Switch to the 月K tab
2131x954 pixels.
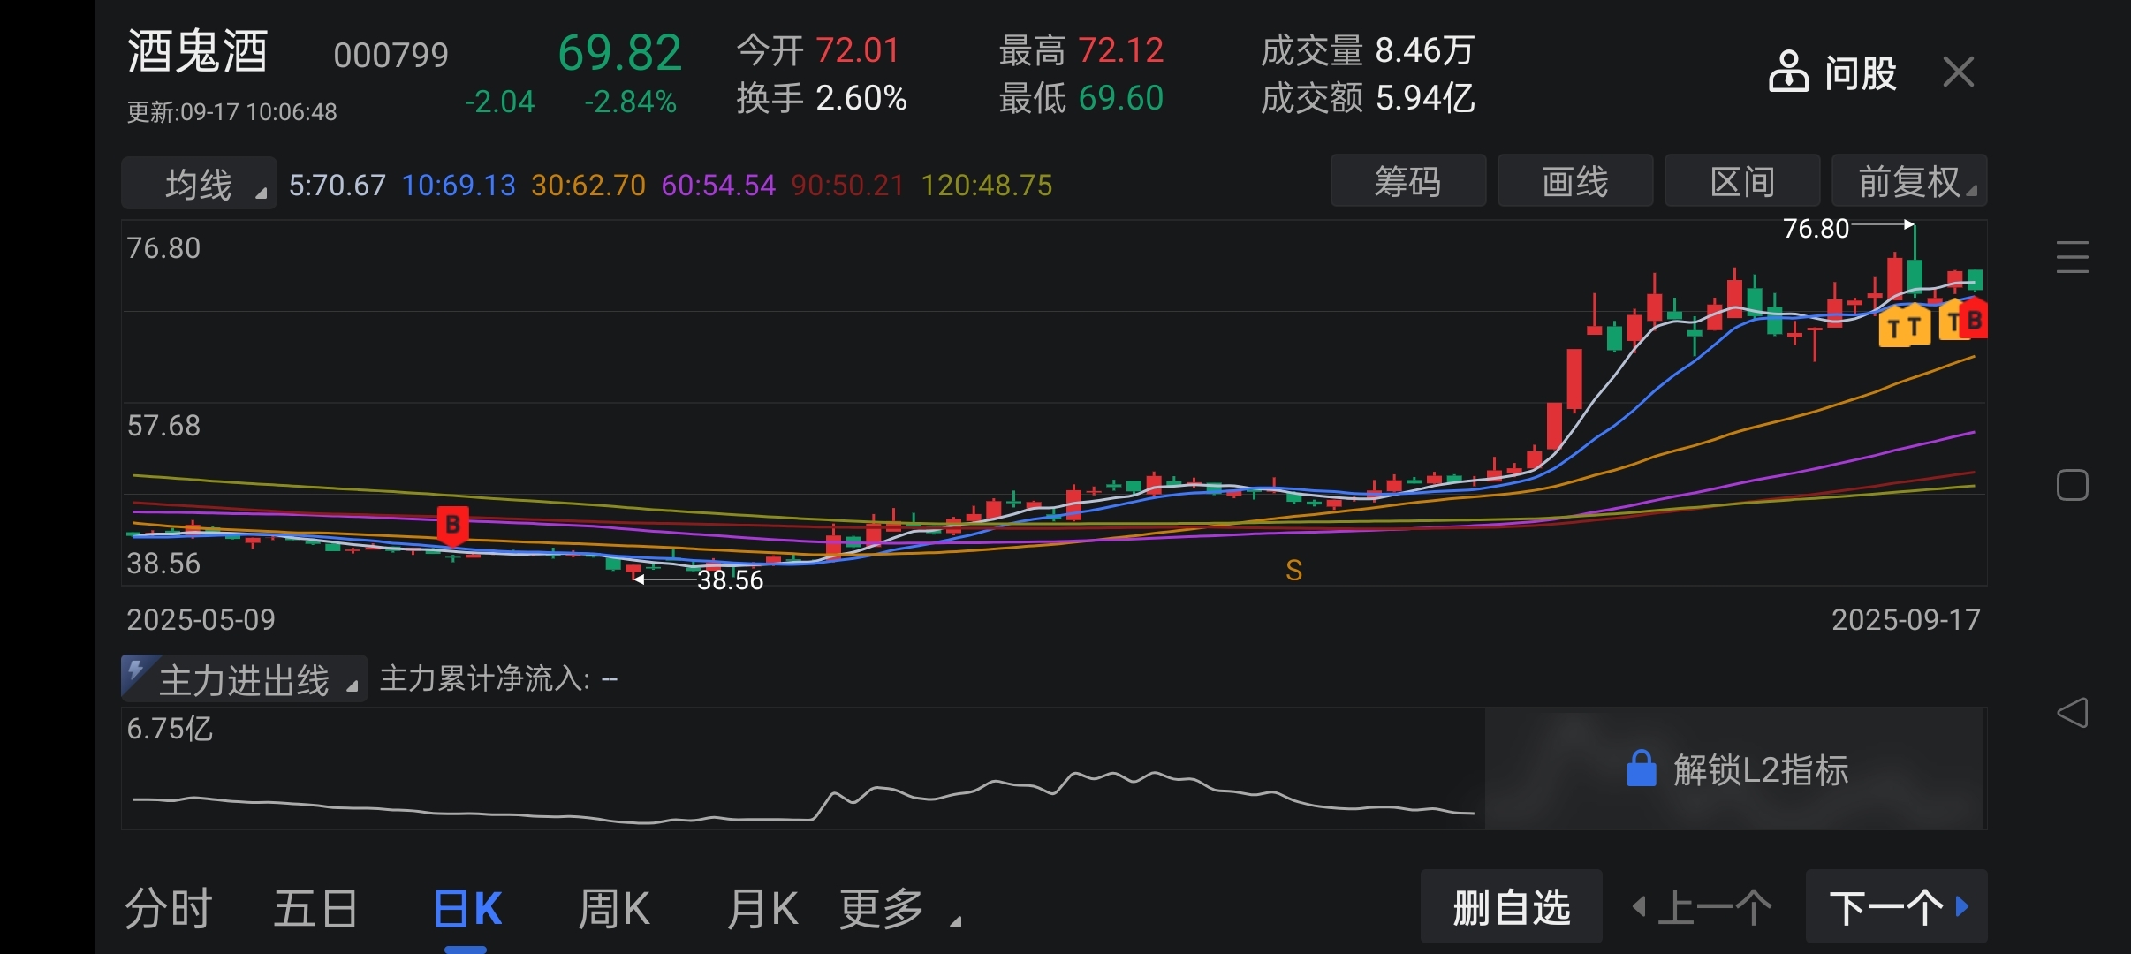762,908
